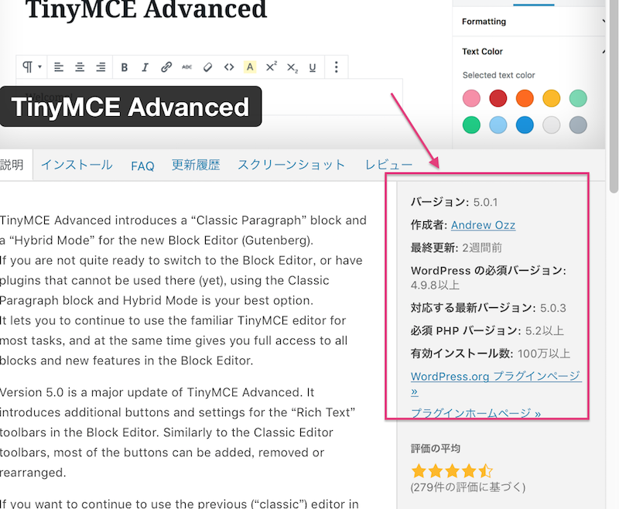Click the 必須 PHP バージョン: 5.2以上 text
Image resolution: width=619 pixels, height=509 pixels.
pyautogui.click(x=487, y=330)
